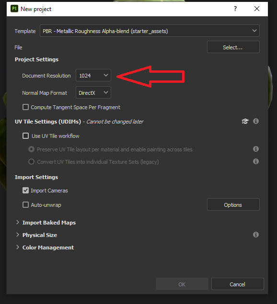Click info icon next to Physical Size

(x=256, y=235)
